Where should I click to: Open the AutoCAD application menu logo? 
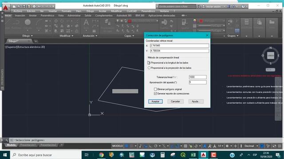coord(6,8)
